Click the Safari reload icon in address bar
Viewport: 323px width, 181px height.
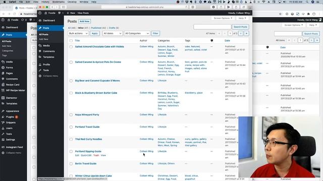186,7
